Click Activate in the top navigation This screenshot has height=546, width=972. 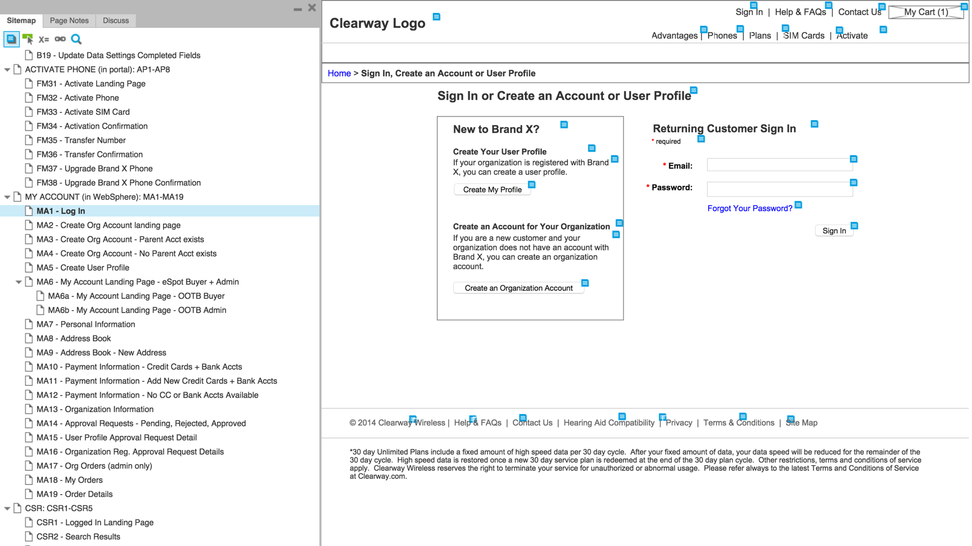coord(852,36)
